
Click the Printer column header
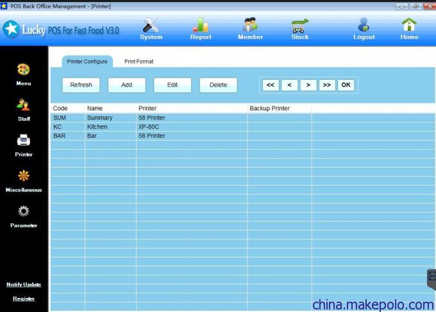(x=192, y=108)
